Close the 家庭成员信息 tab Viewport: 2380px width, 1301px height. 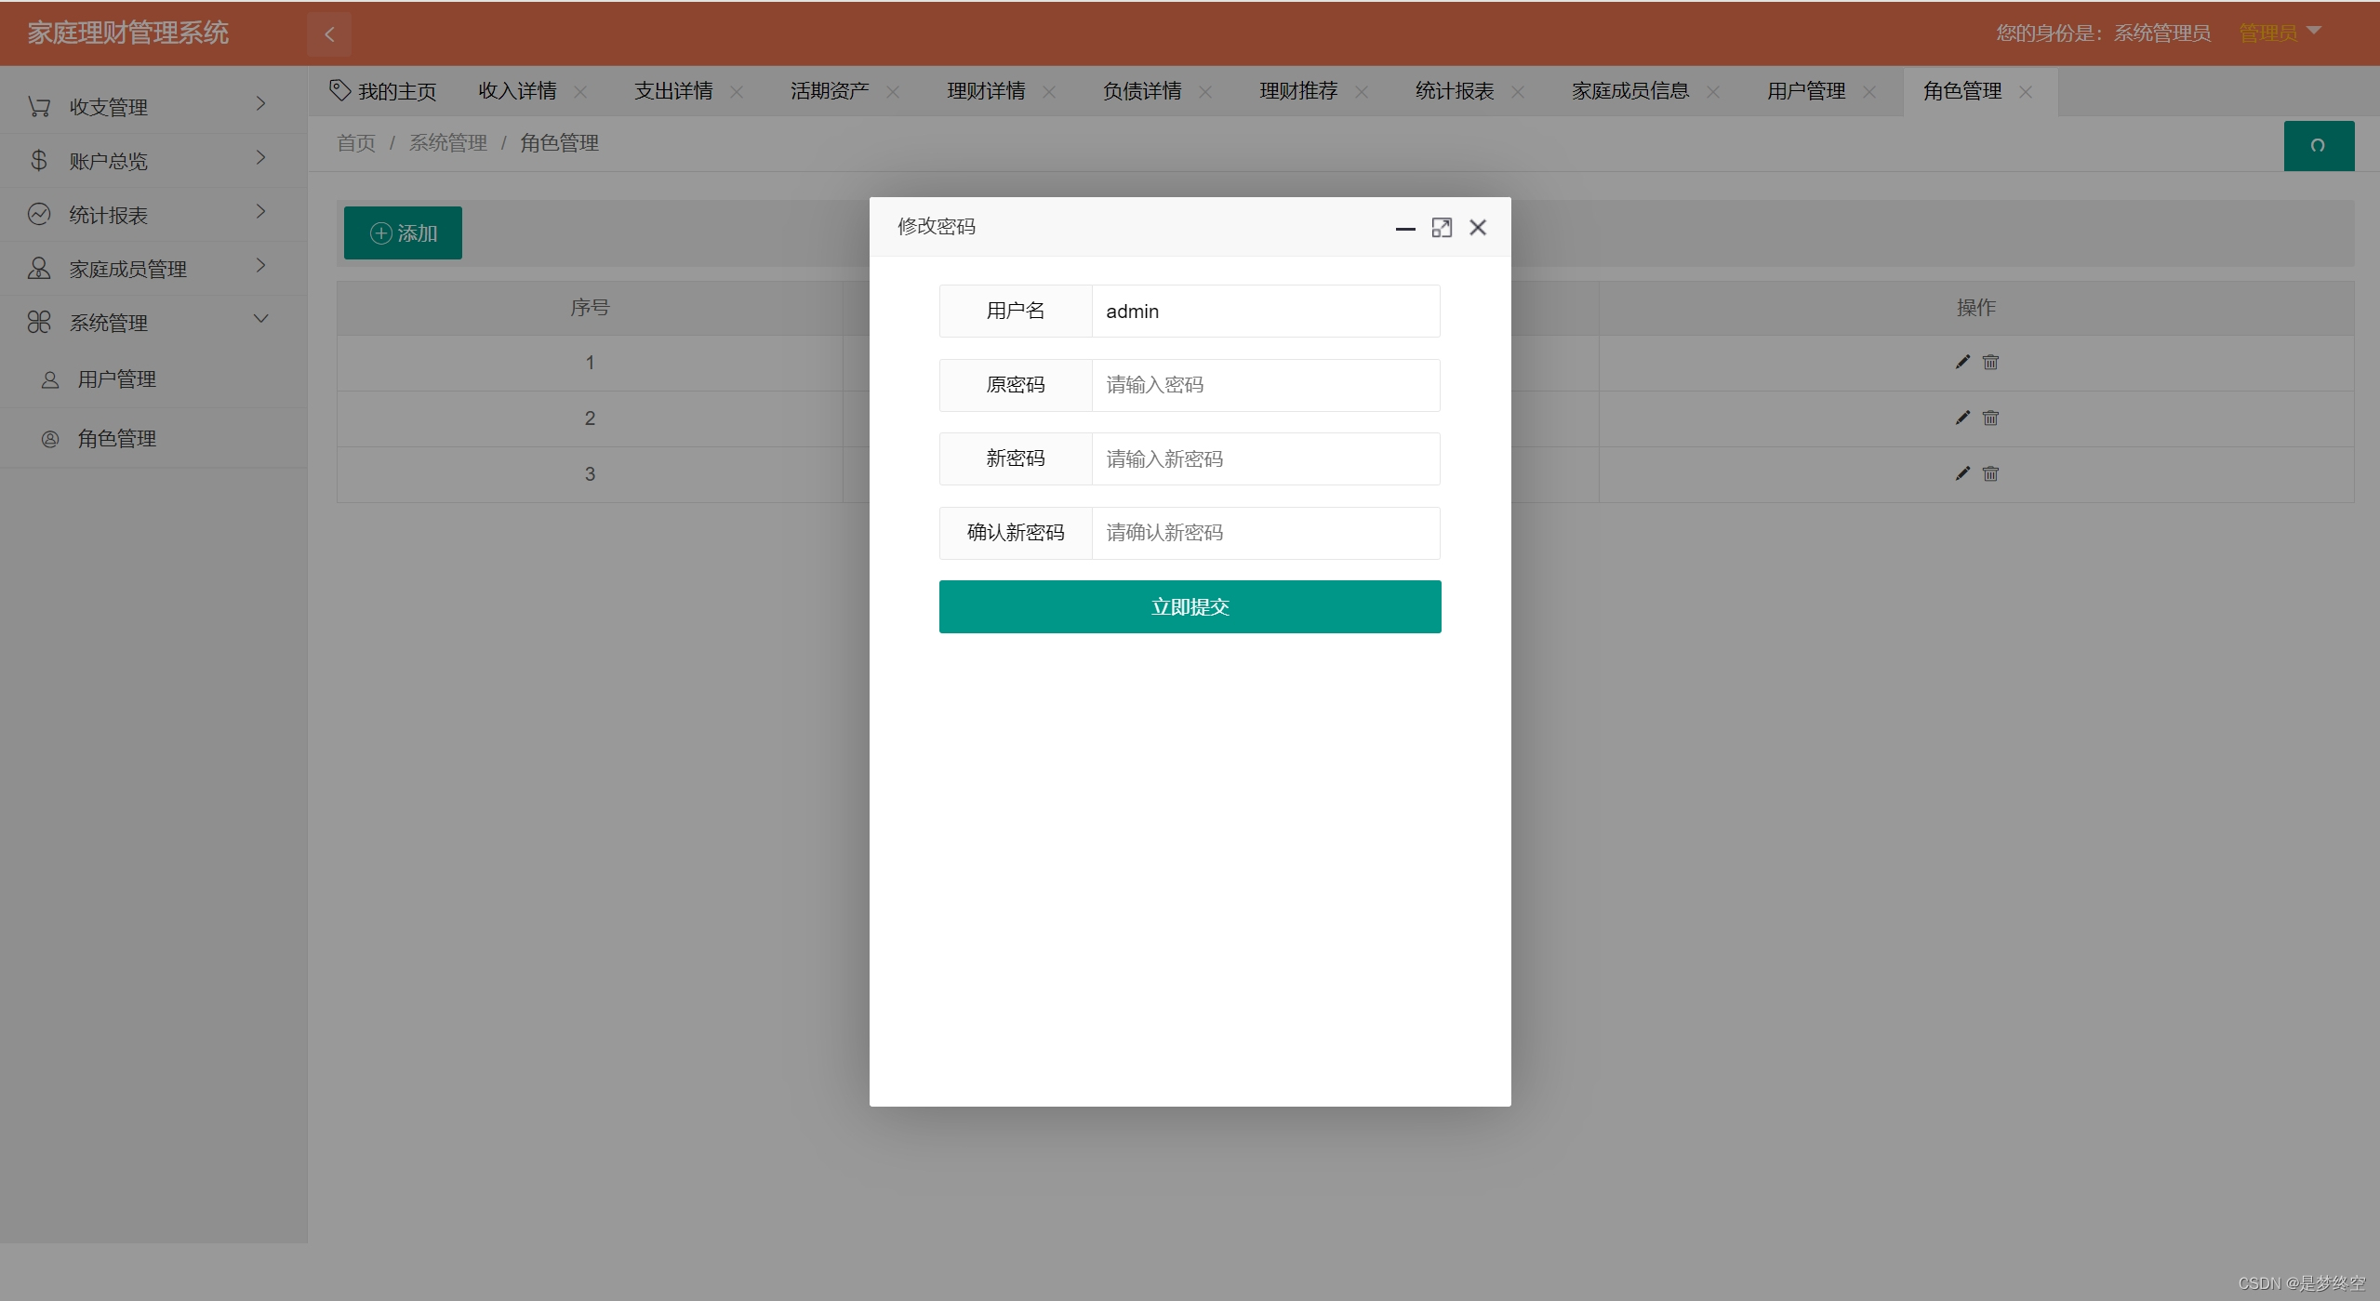pos(1713,92)
